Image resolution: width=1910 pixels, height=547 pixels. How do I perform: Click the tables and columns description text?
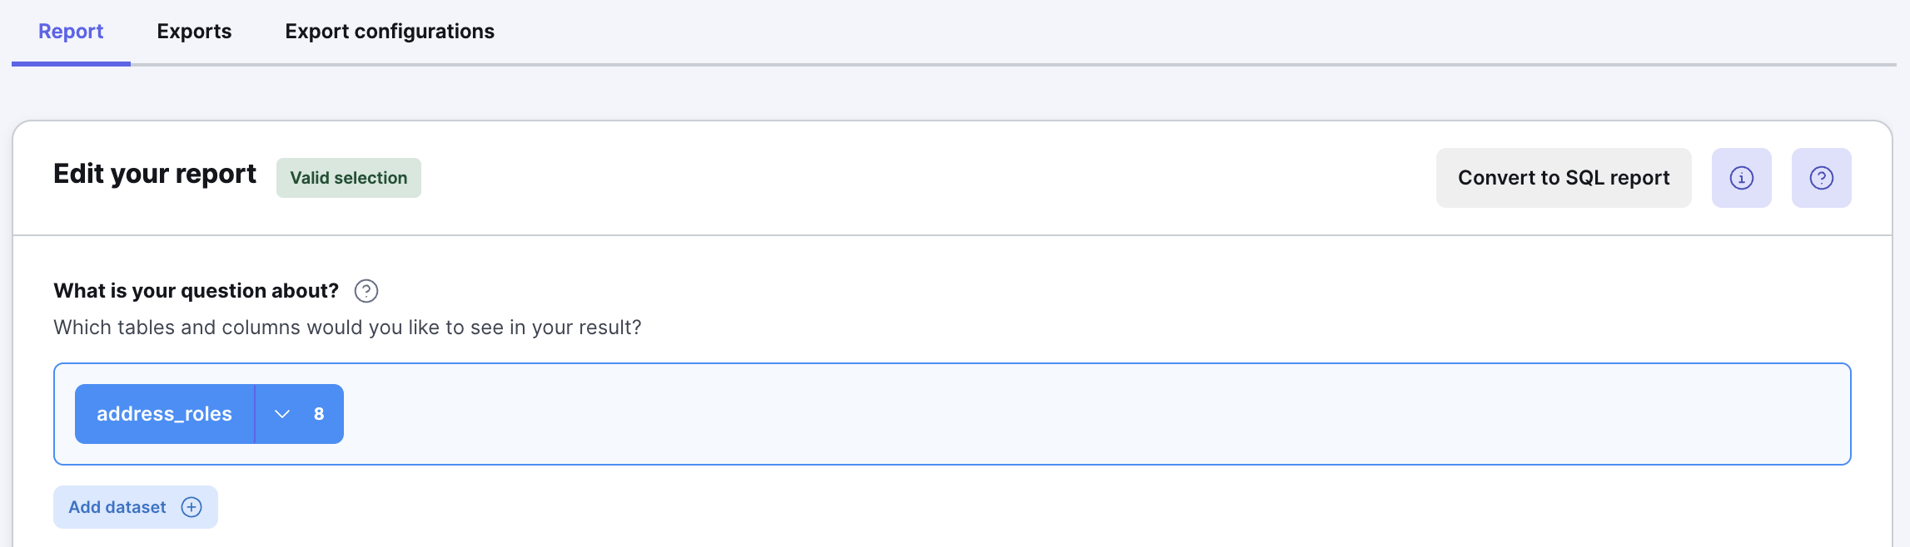(347, 328)
